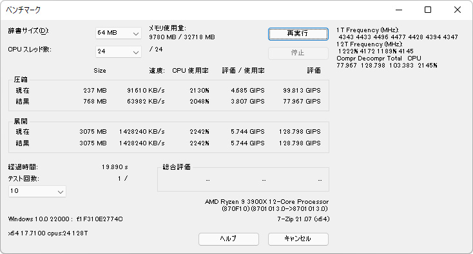Expand the テスト回数 dropdown showing 10
The image size is (473, 254).
click(x=37, y=191)
